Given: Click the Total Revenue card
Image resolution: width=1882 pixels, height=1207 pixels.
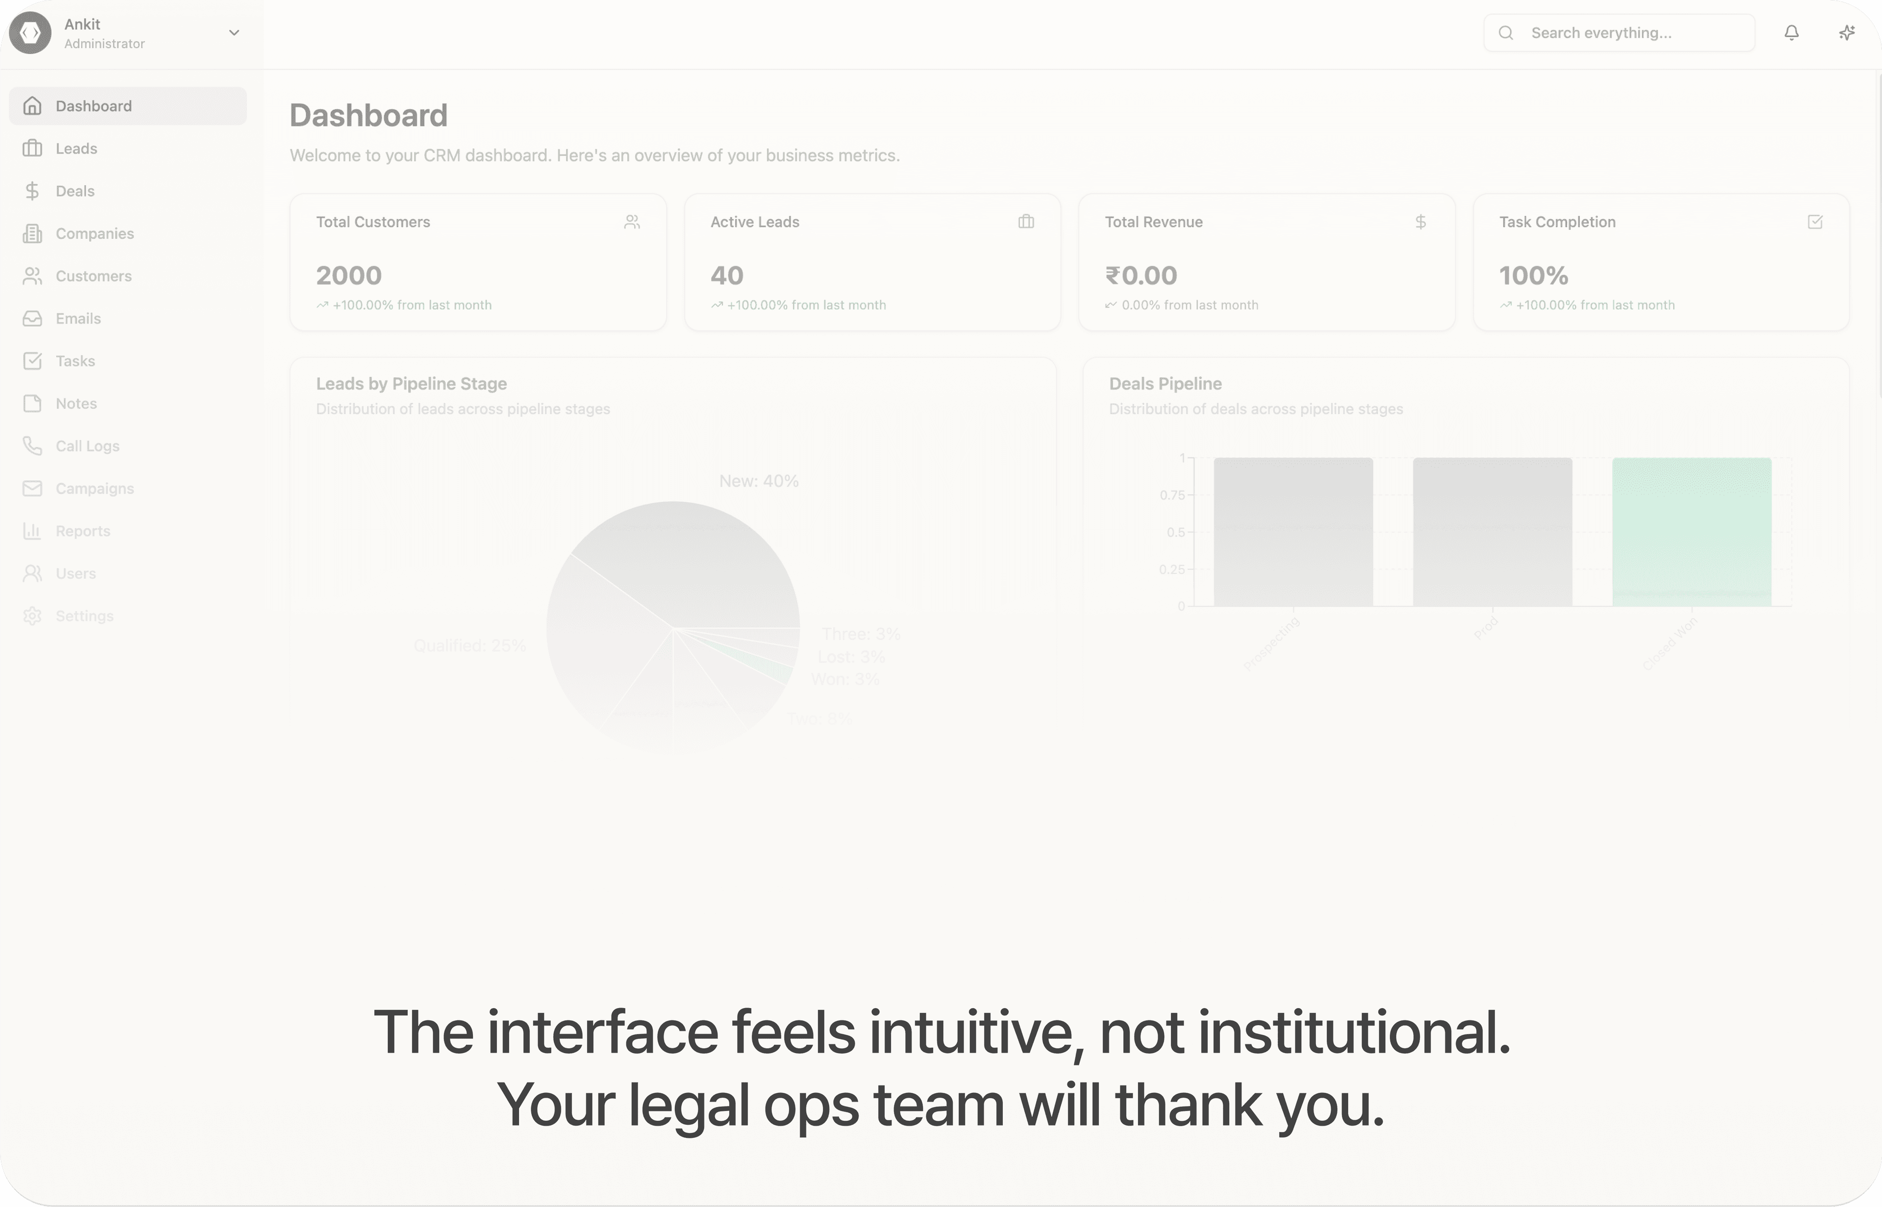Looking at the screenshot, I should pos(1267,263).
